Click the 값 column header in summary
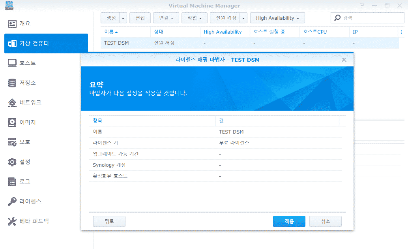This screenshot has width=408, height=249. (277, 121)
